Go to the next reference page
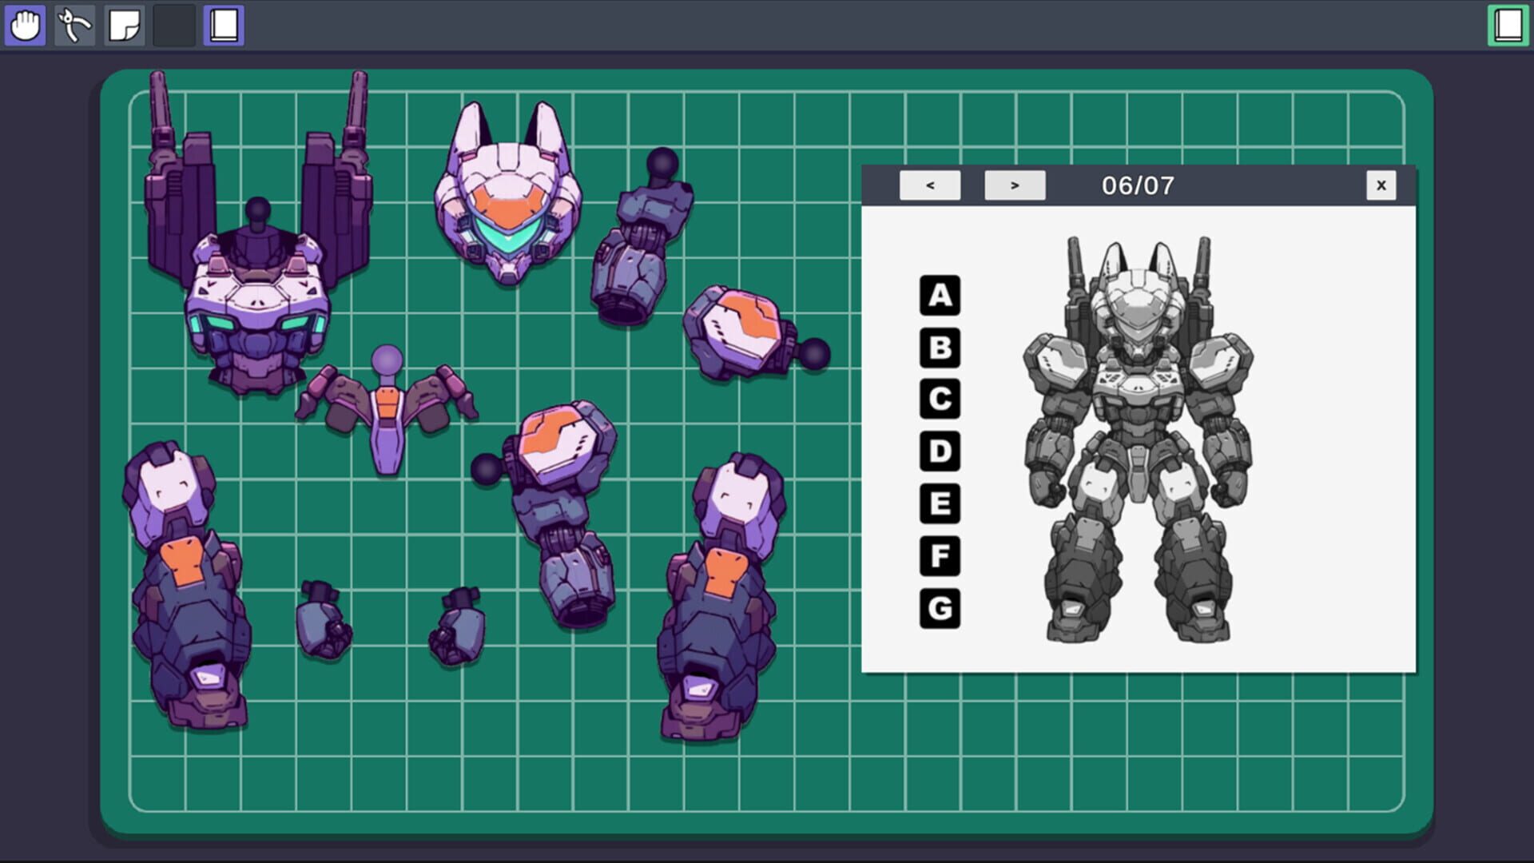 pos(1015,185)
